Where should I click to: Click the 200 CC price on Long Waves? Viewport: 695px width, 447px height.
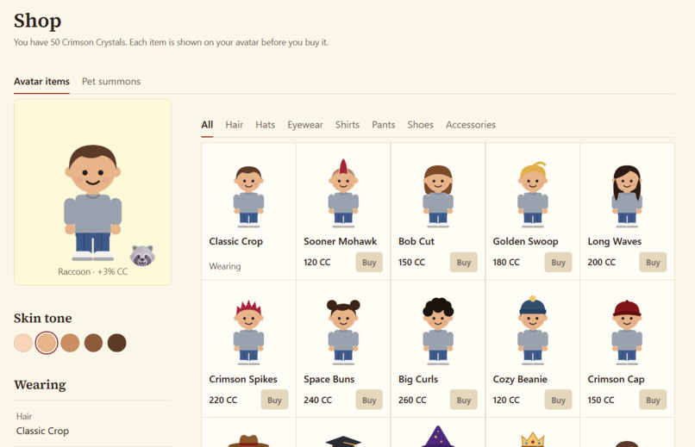point(602,263)
